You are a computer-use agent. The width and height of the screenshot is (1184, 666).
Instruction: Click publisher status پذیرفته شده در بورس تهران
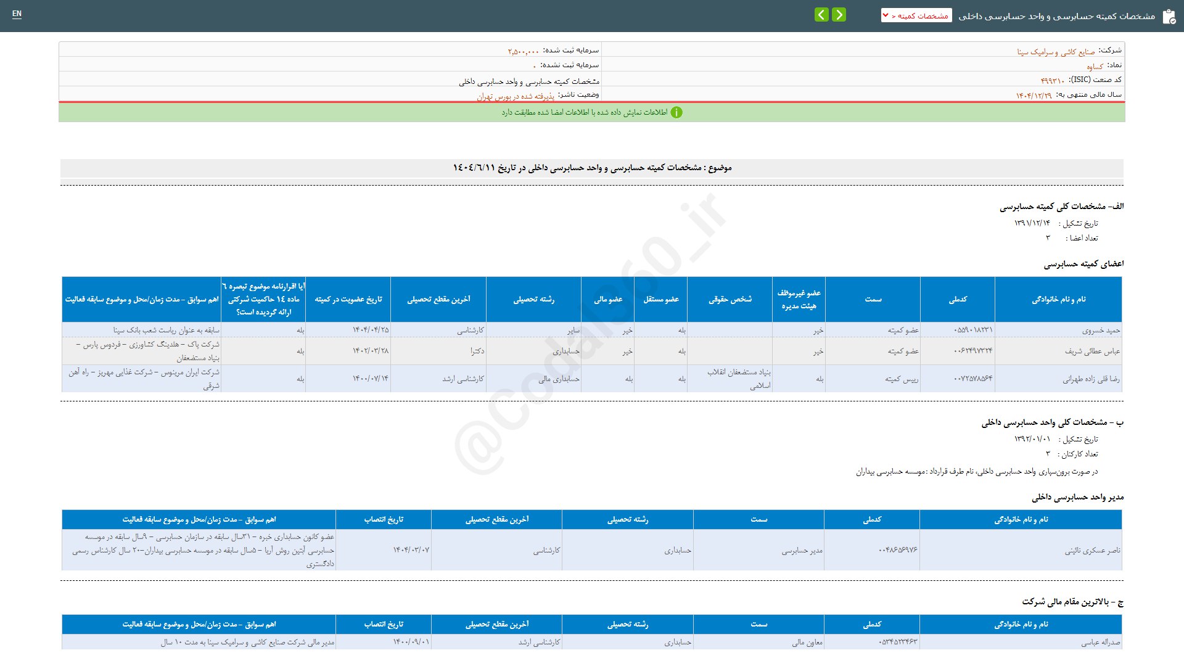coord(516,96)
